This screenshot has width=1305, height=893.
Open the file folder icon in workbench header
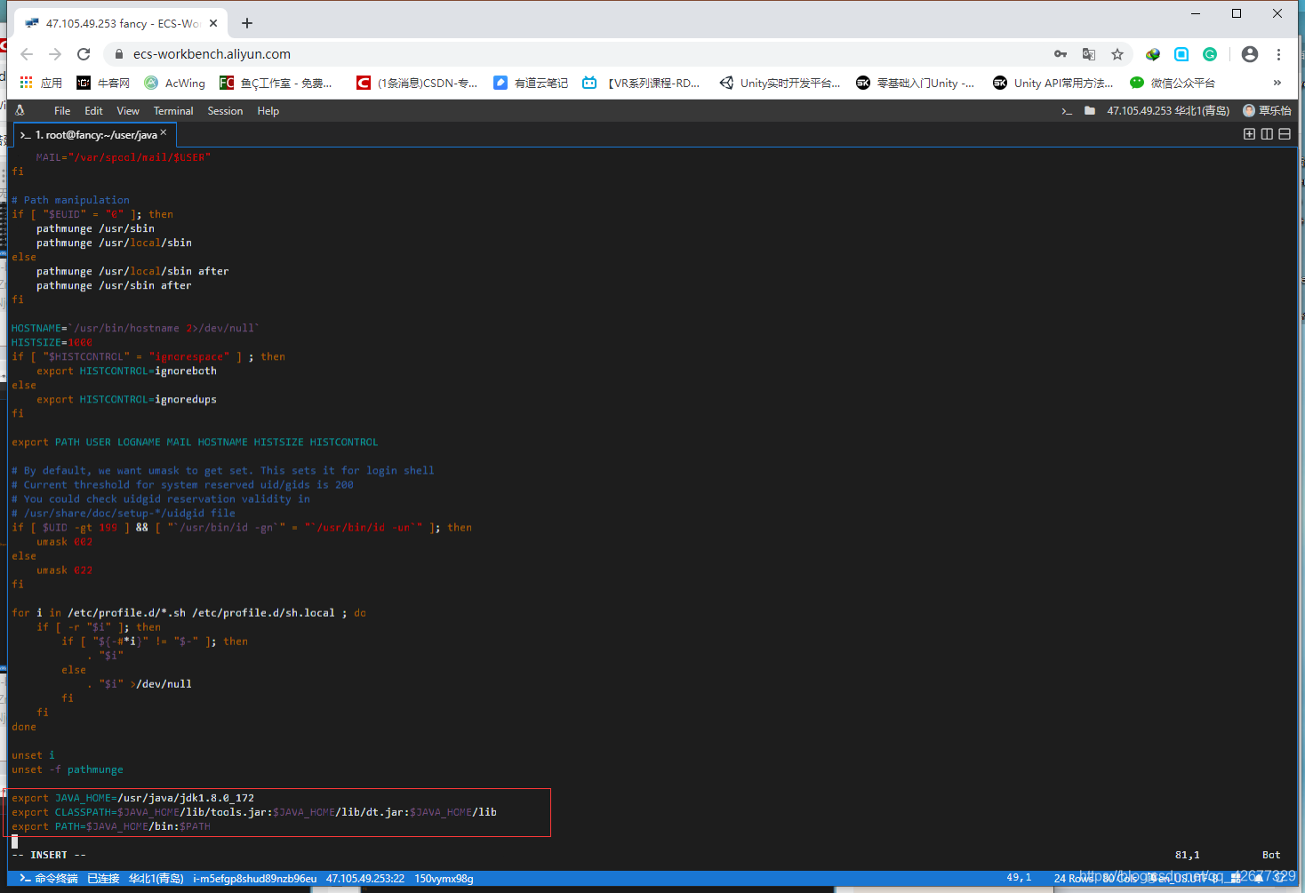tap(1090, 111)
